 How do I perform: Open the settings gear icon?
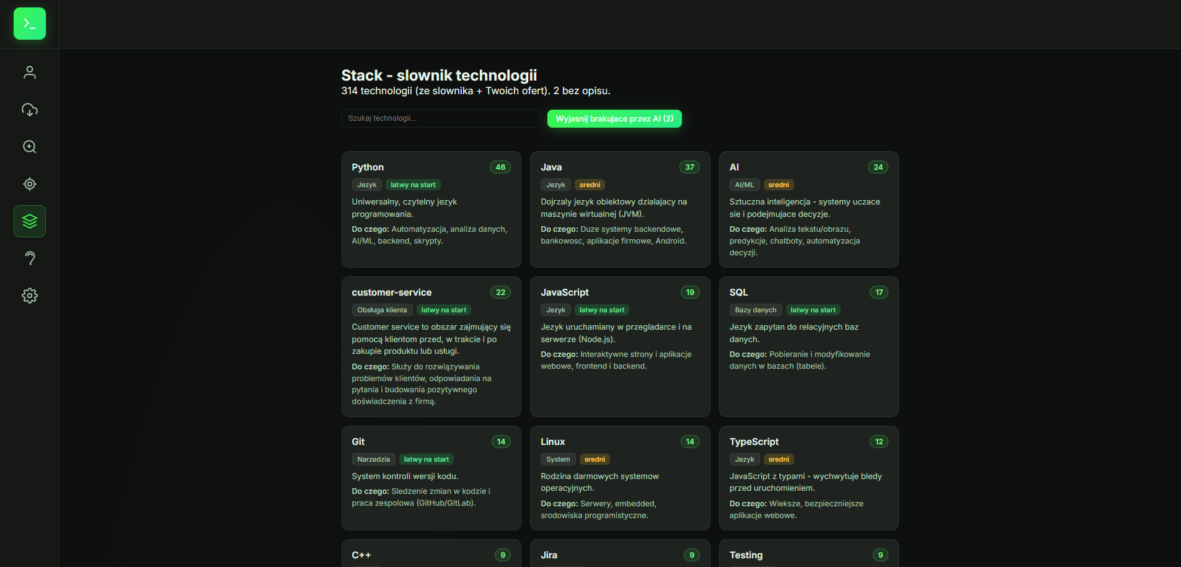tap(30, 296)
